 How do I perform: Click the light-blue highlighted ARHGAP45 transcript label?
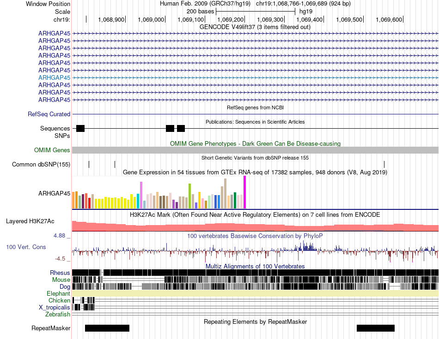55,77
